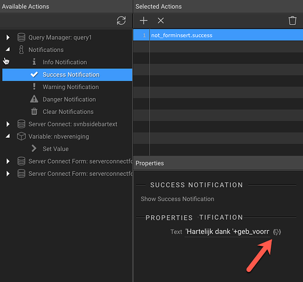
Task: Expand the Query Manager: query1 node
Action: (8, 37)
